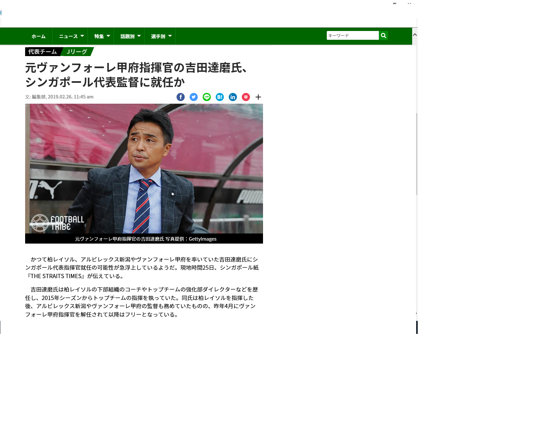Bookmark article on Hatena
543x434 pixels.
point(220,97)
